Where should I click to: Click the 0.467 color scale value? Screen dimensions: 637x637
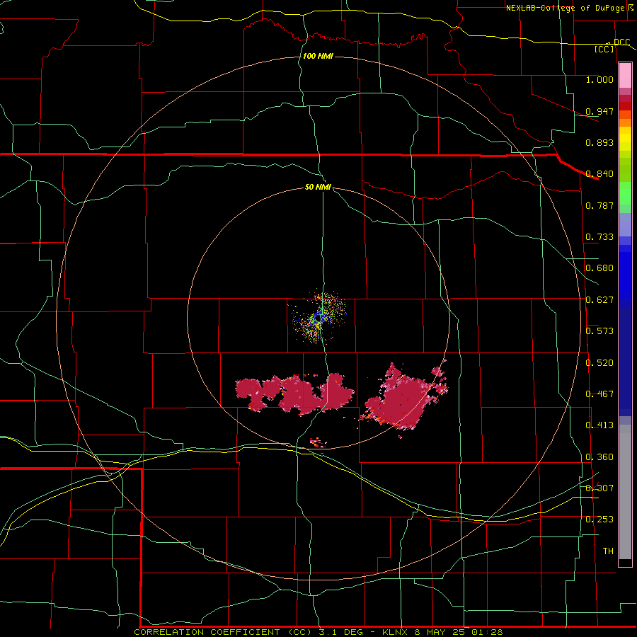[x=599, y=394]
